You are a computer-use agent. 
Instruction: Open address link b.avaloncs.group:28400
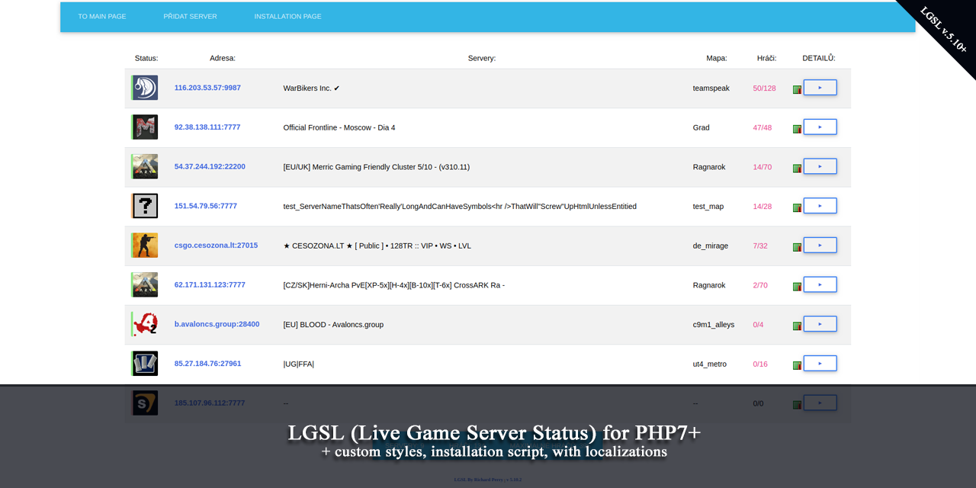click(217, 324)
